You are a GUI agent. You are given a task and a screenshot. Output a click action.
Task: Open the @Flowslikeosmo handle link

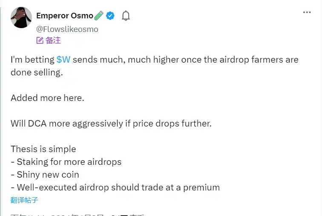click(x=67, y=29)
